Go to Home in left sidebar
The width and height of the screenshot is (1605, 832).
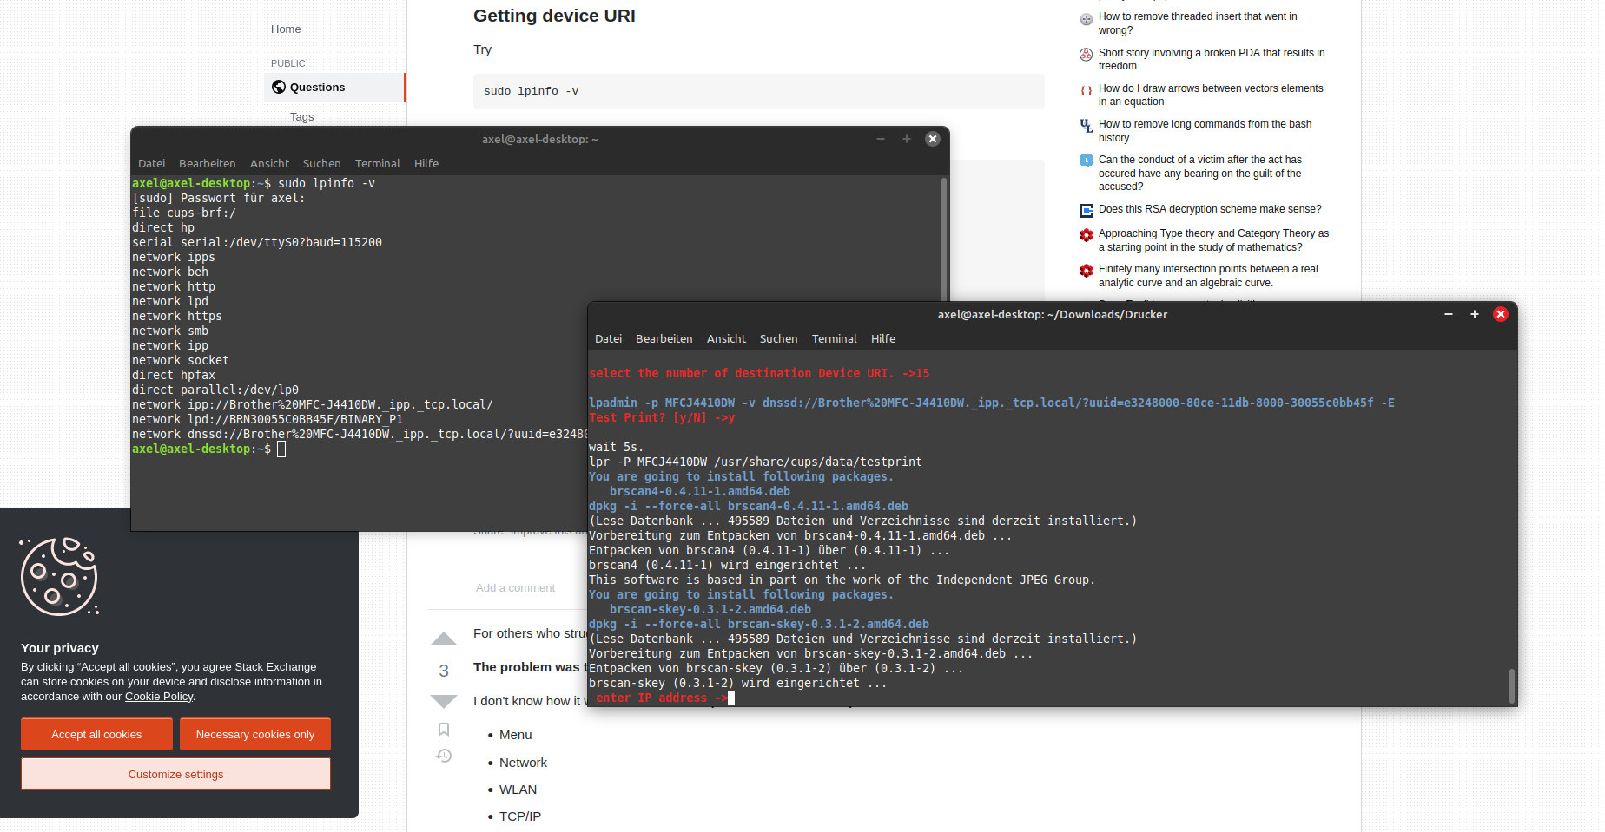pyautogui.click(x=286, y=29)
